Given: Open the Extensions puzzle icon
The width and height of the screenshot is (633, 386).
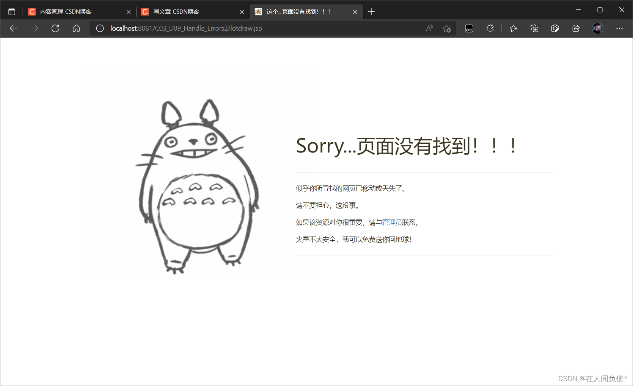Looking at the screenshot, I should pyautogui.click(x=490, y=28).
